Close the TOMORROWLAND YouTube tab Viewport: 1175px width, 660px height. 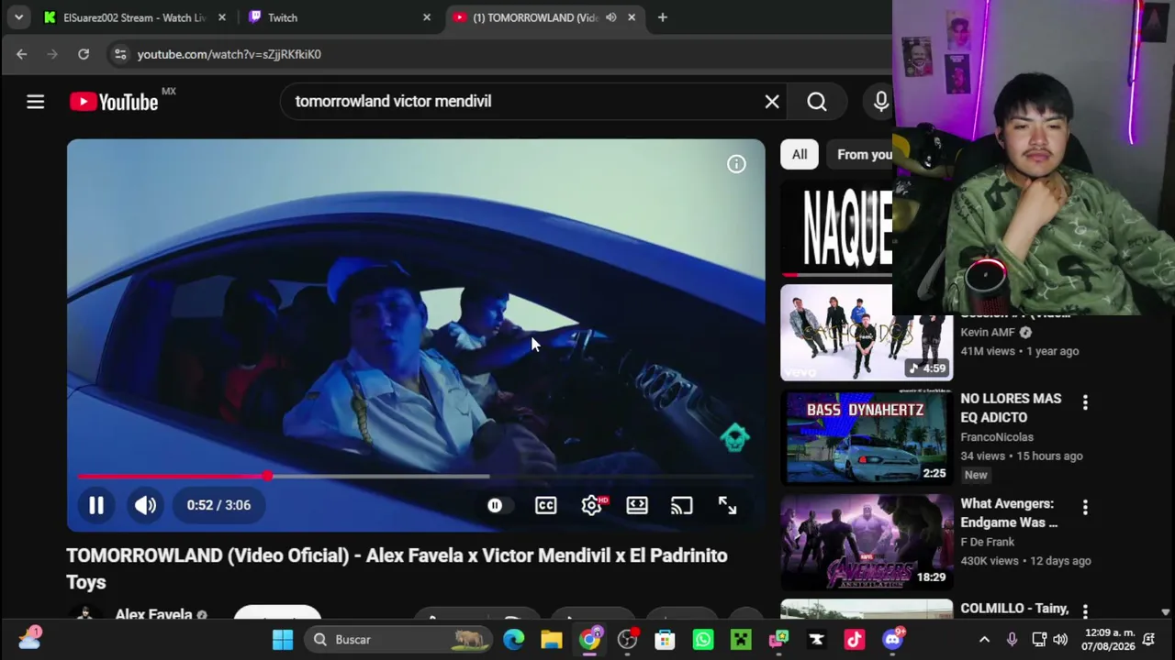632,17
